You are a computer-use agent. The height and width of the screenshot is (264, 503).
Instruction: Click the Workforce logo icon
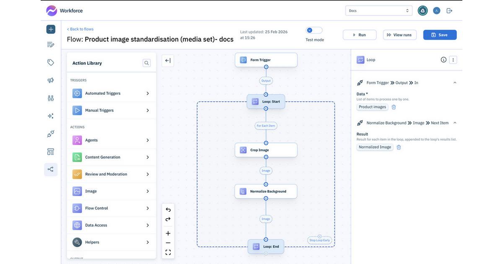coord(51,10)
